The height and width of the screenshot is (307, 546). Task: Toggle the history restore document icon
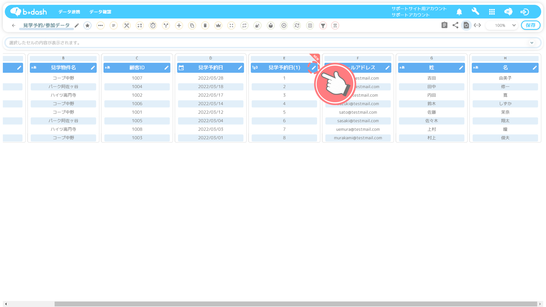[466, 25]
